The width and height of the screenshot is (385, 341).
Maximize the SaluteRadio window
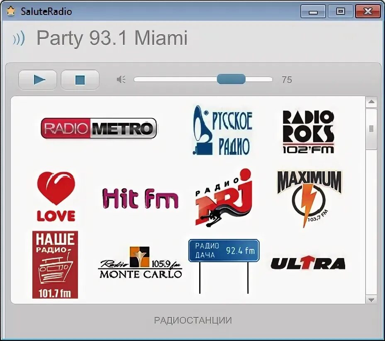pos(340,11)
